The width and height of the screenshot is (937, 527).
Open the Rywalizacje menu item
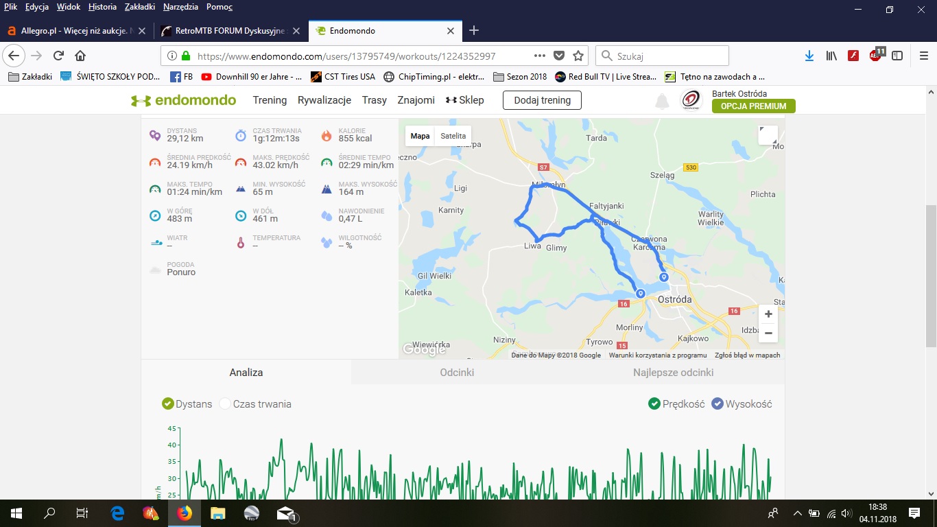click(x=324, y=100)
